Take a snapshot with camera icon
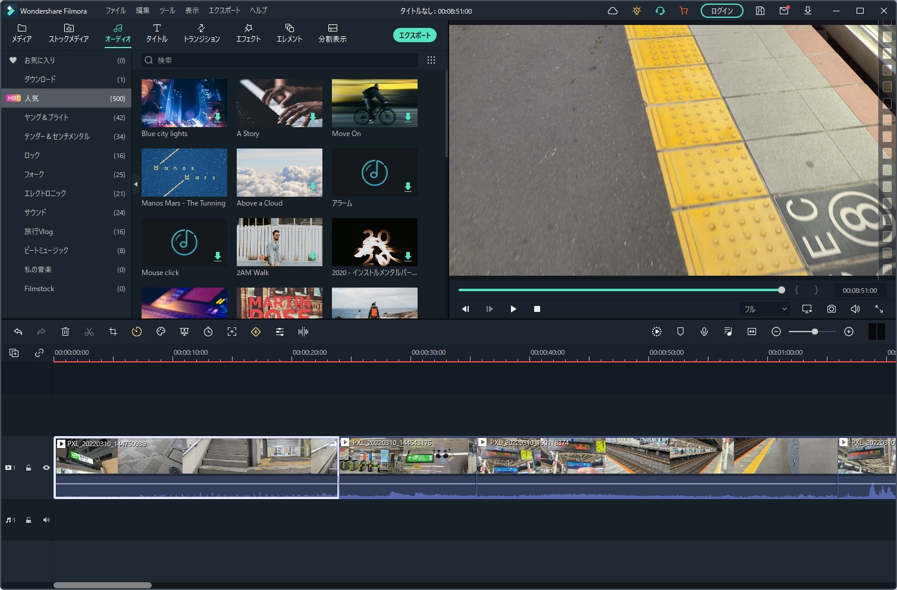 pos(831,309)
